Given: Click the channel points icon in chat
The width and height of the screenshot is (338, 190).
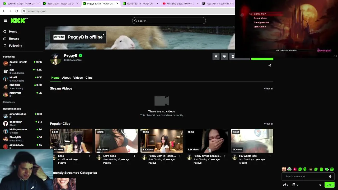Looking at the screenshot, I should point(284,185).
